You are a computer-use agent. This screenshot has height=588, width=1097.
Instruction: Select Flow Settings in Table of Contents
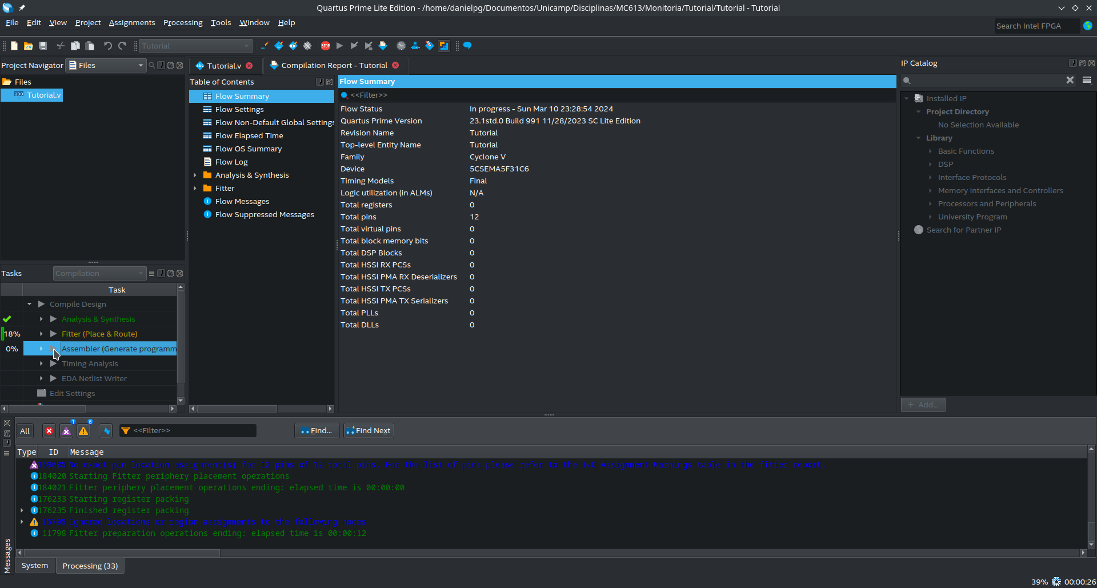point(239,109)
